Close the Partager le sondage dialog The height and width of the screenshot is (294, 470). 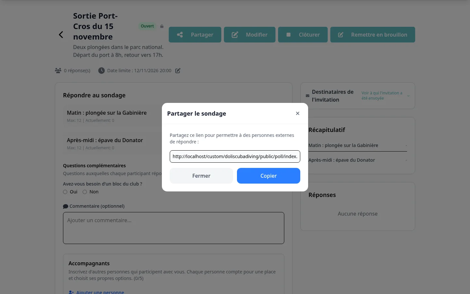point(298,113)
